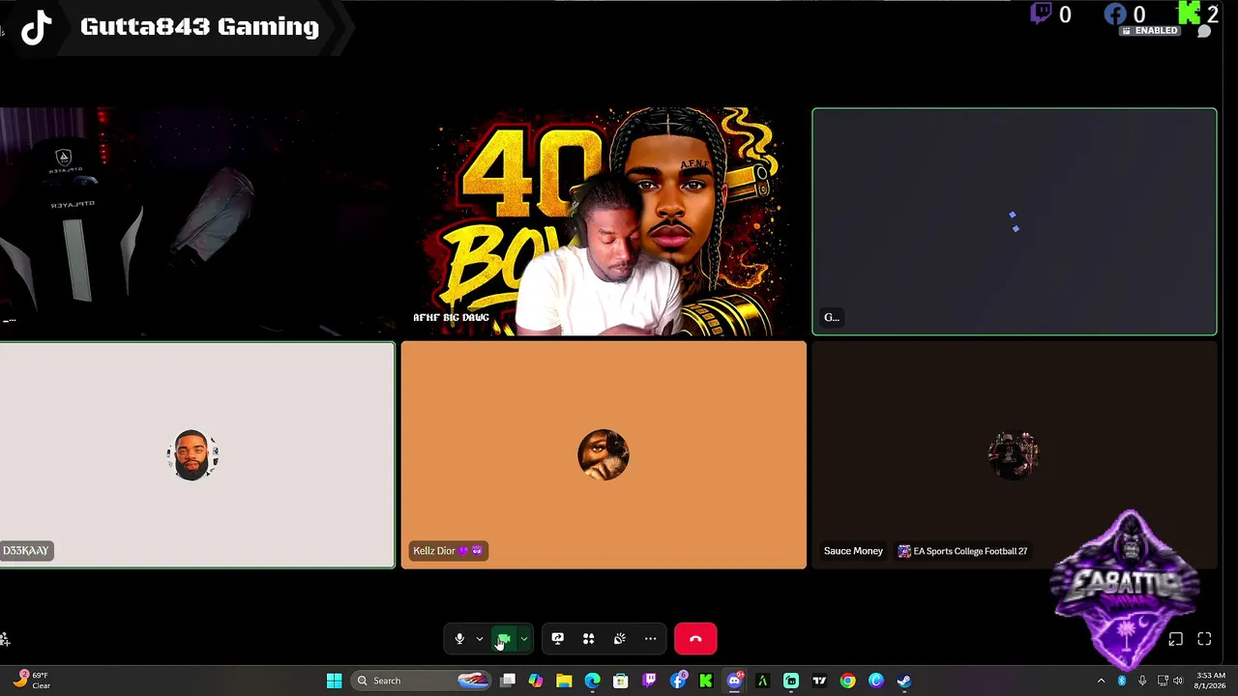Open the soundboard icon
Image resolution: width=1238 pixels, height=696 pixels.
click(619, 639)
